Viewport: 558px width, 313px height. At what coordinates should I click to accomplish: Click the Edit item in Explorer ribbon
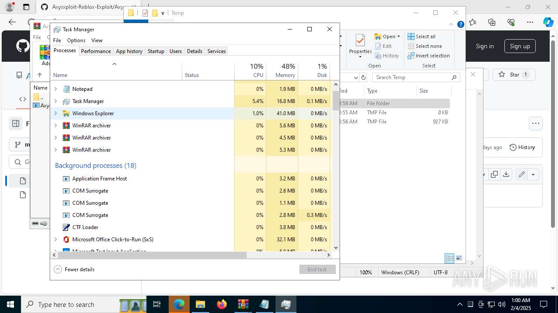tap(383, 46)
